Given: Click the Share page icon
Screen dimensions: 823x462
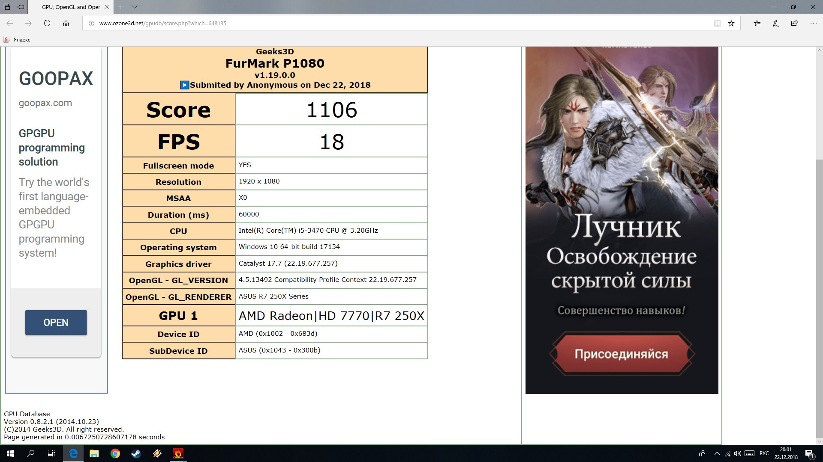Looking at the screenshot, I should tap(794, 23).
